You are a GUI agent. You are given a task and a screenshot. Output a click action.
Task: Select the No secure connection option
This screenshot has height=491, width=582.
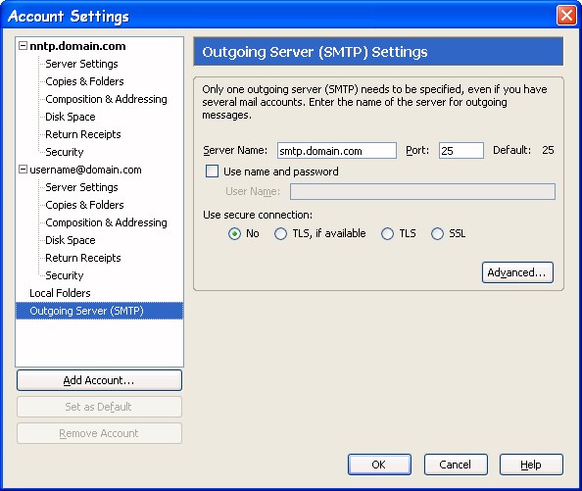coord(234,234)
